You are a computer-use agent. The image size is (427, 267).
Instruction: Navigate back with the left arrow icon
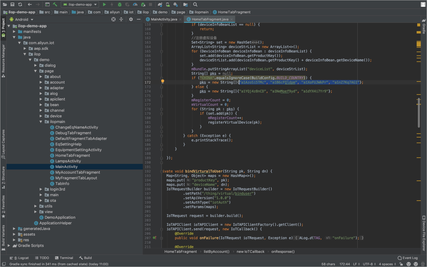tap(30, 5)
